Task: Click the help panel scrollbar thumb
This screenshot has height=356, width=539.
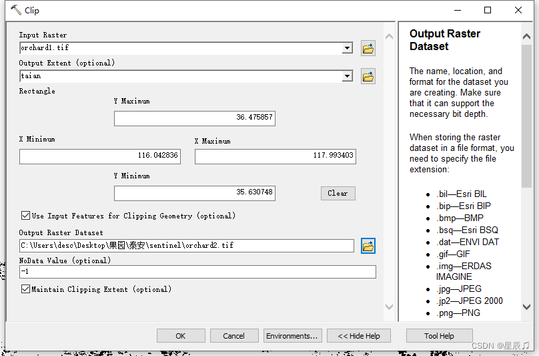Action: point(526,116)
